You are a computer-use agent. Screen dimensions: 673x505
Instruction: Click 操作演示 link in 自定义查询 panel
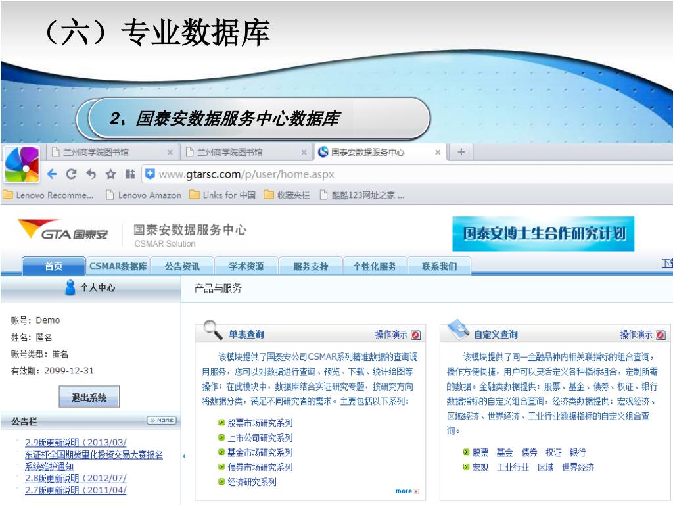point(636,335)
